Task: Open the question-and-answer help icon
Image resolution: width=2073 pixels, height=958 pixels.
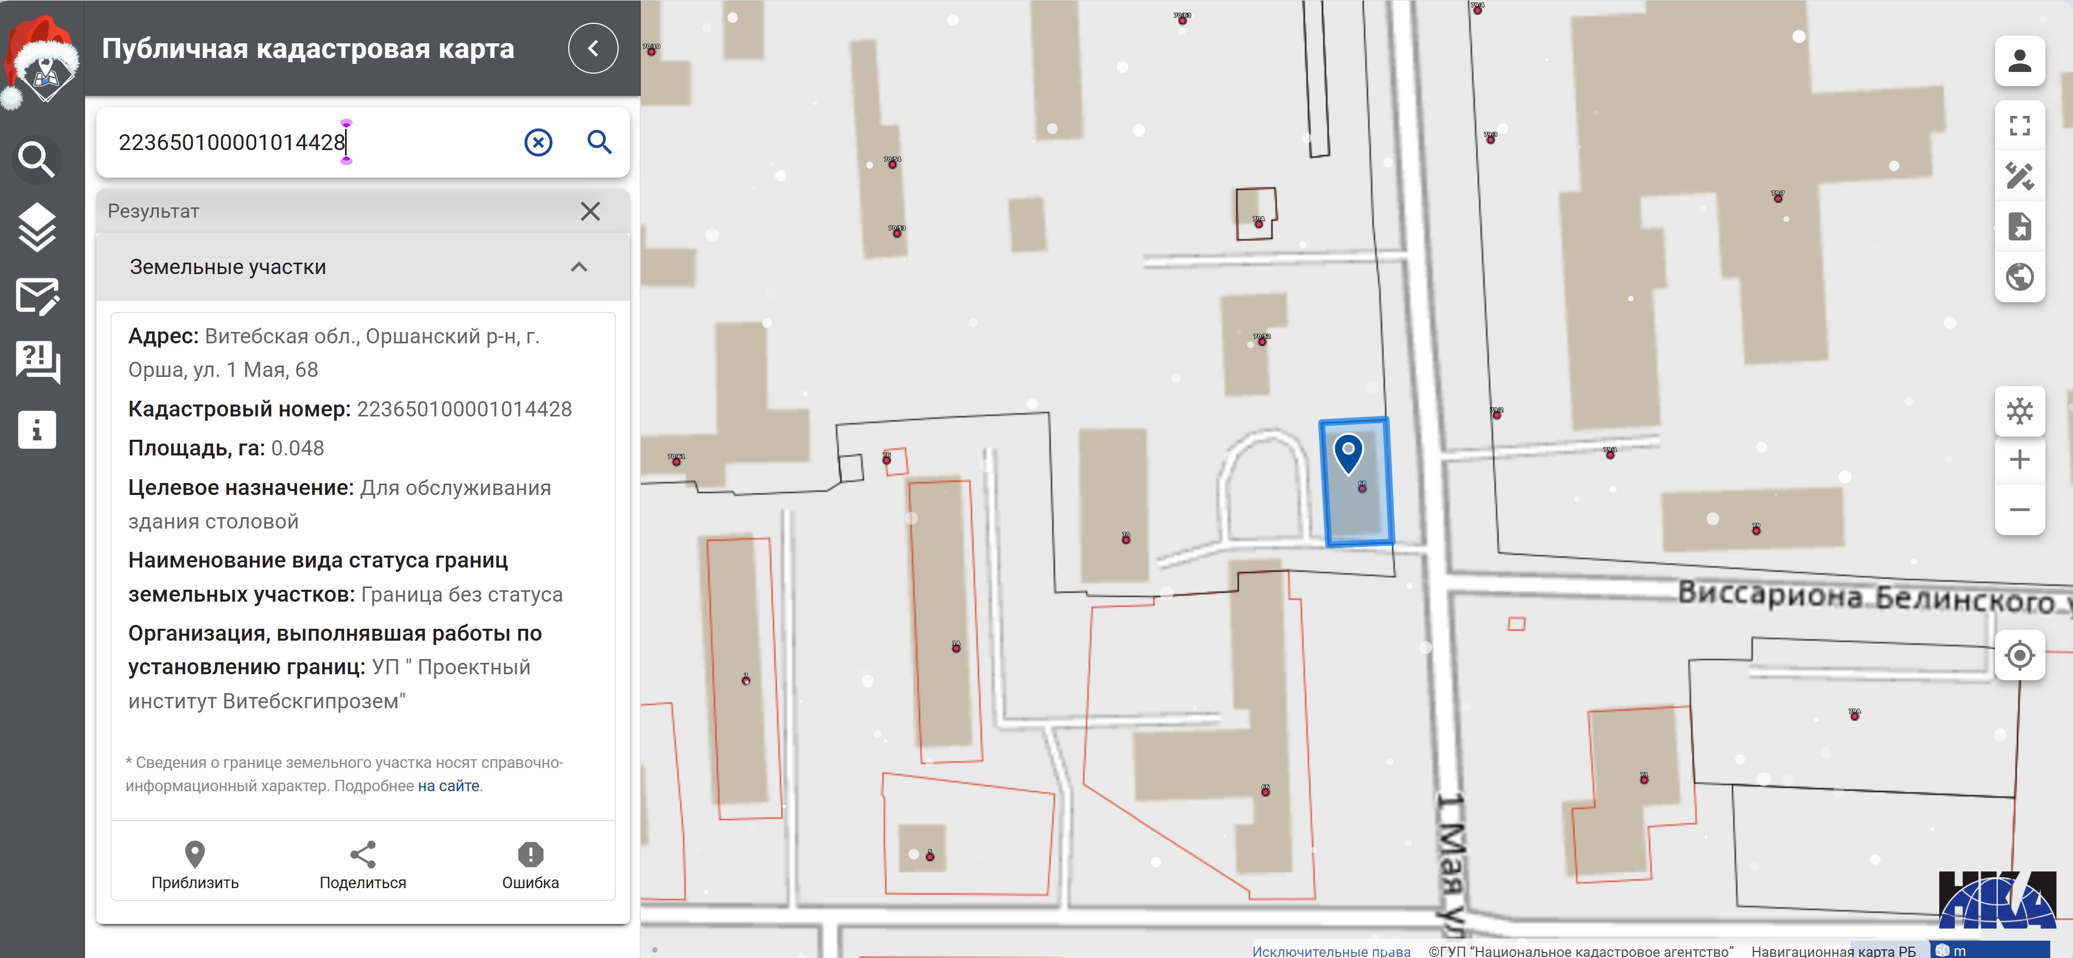Action: (36, 362)
